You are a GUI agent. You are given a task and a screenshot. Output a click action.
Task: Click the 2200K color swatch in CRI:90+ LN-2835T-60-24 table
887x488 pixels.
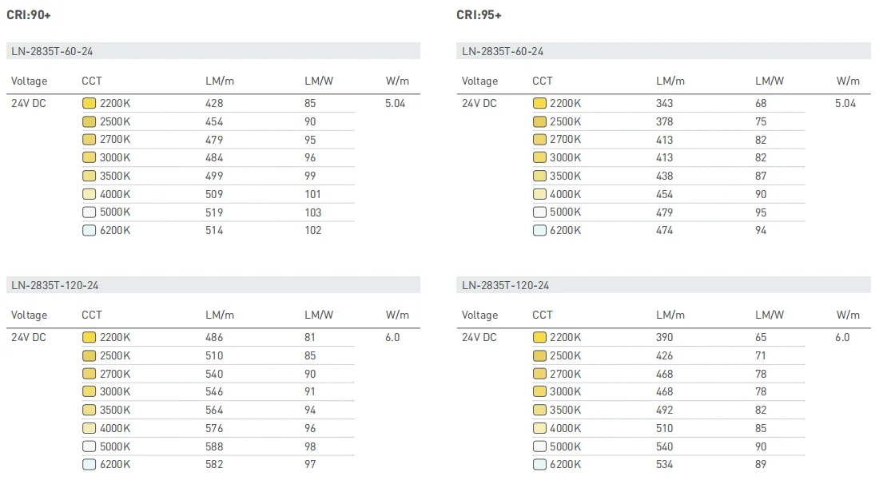point(89,103)
